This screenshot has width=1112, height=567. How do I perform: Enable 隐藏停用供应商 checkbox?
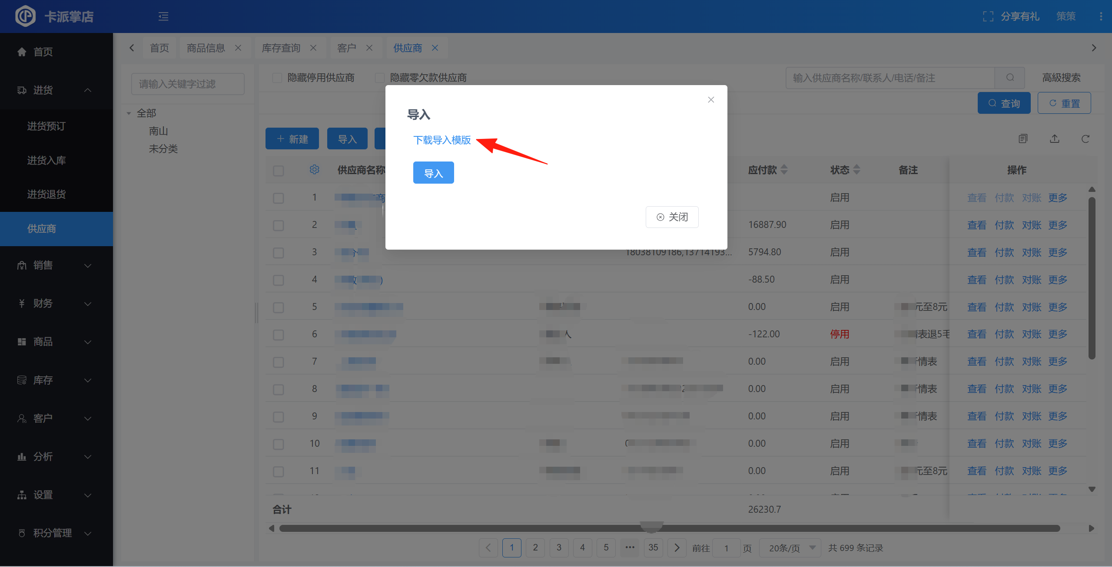(x=277, y=78)
